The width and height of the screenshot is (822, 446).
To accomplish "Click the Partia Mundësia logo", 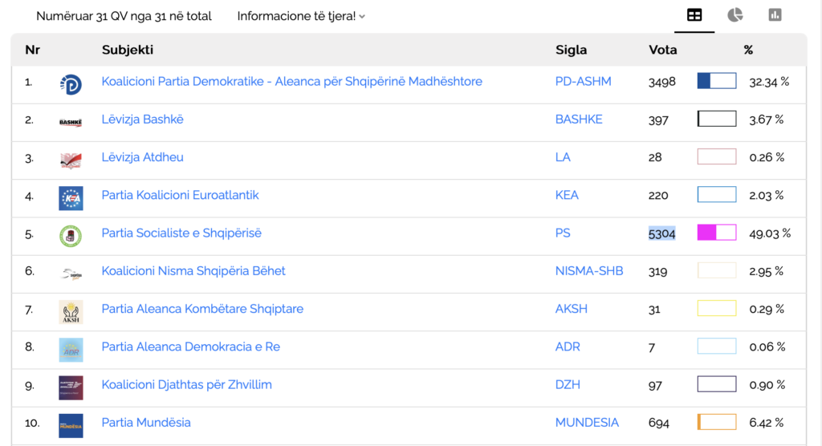I will click(x=71, y=425).
